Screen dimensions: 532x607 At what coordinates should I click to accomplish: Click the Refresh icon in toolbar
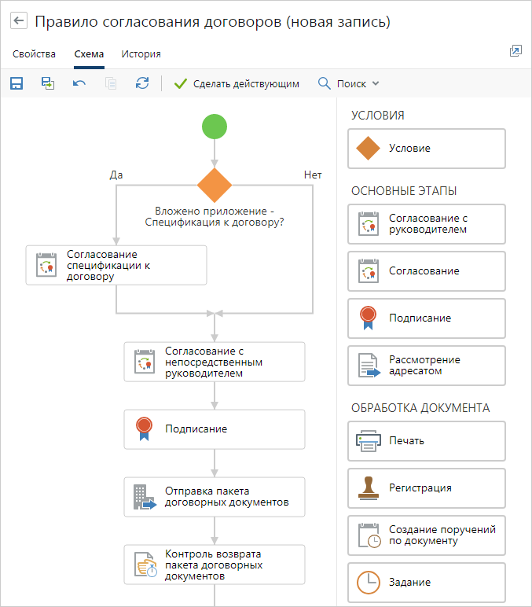(x=142, y=83)
